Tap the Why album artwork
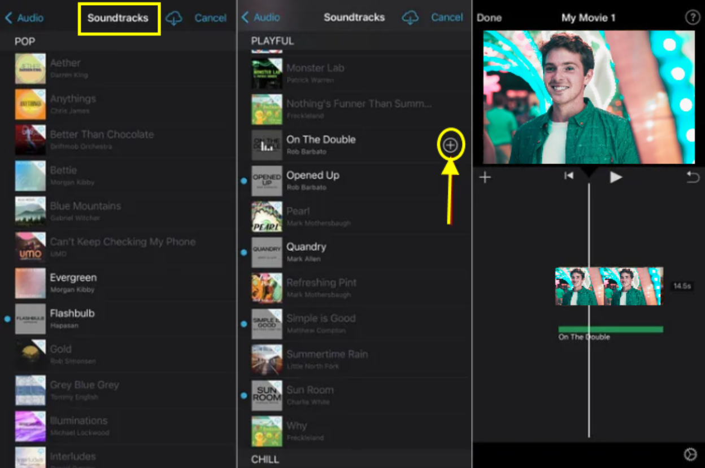Viewport: 705px width, 468px height. pyautogui.click(x=267, y=431)
